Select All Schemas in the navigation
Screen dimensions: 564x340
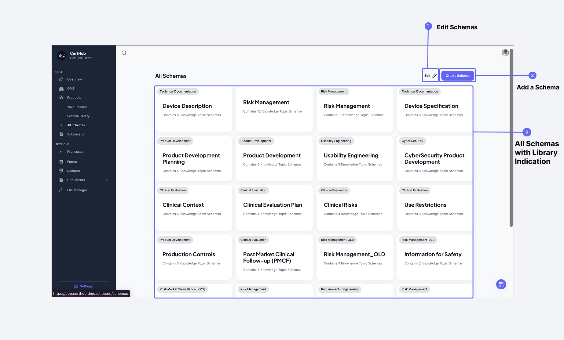click(76, 125)
